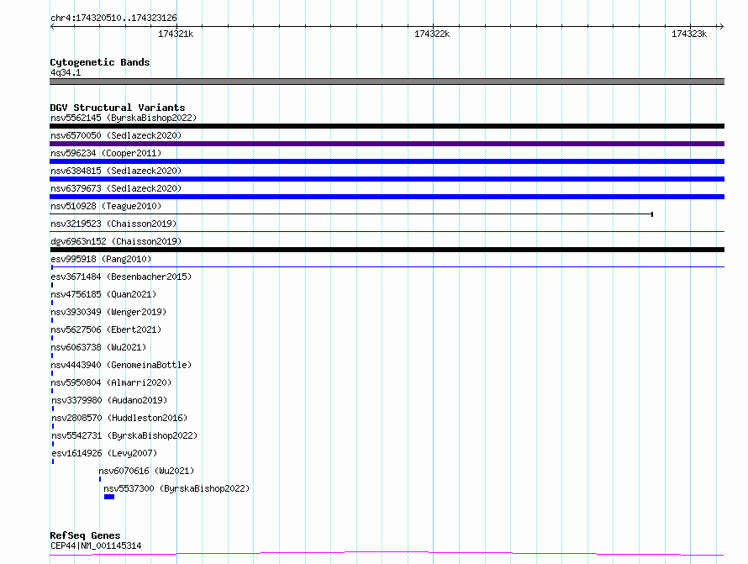This screenshot has height=564, width=748.
Task: Select the purple bar of nsv6570050
Action: point(387,144)
